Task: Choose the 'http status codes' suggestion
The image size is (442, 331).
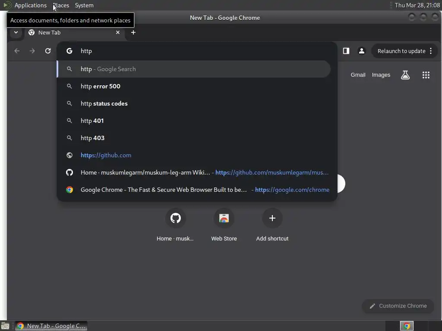Action: coord(194,103)
